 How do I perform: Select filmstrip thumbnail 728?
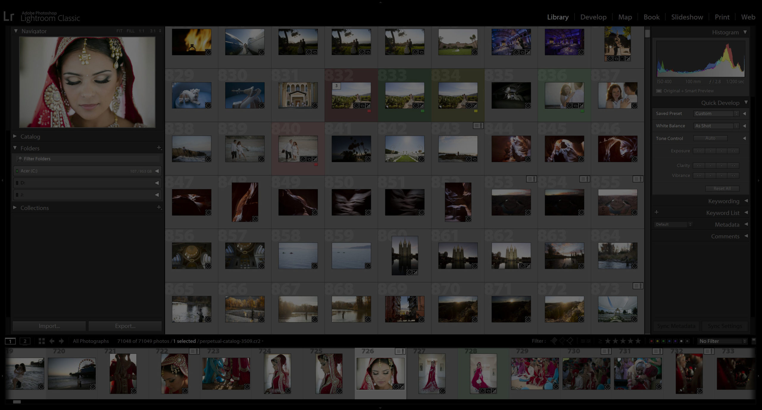tap(483, 373)
